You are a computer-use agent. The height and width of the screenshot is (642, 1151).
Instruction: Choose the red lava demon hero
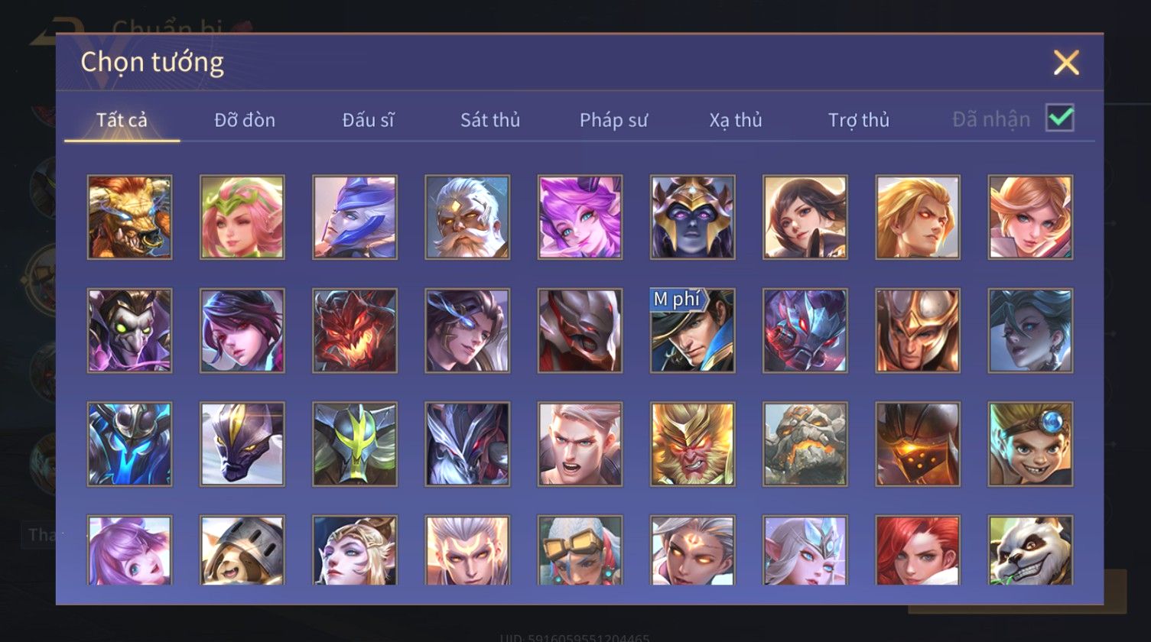click(x=354, y=330)
